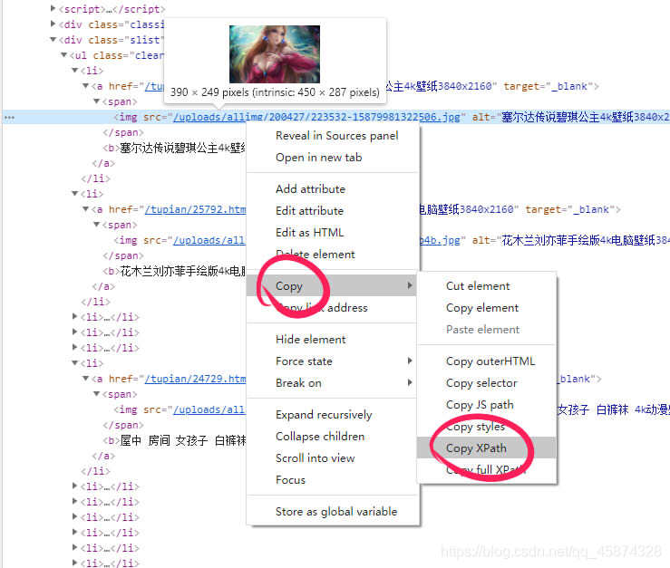Collapse the a href tupian/24729 node
This screenshot has width=670, height=568.
[x=85, y=379]
